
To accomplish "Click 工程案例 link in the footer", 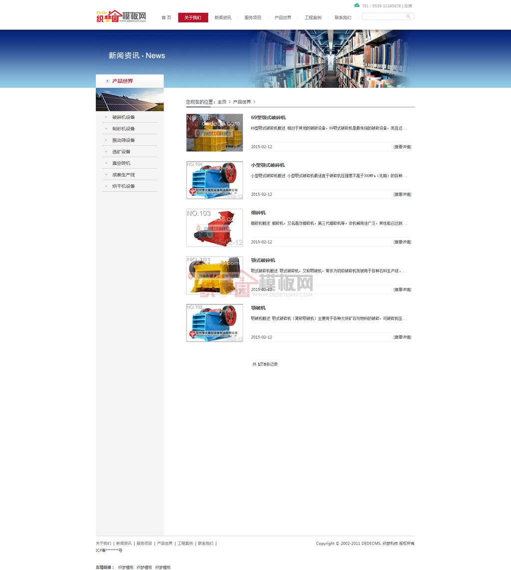I will tap(185, 544).
